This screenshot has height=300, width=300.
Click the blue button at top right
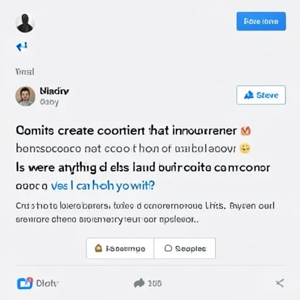pos(261,21)
